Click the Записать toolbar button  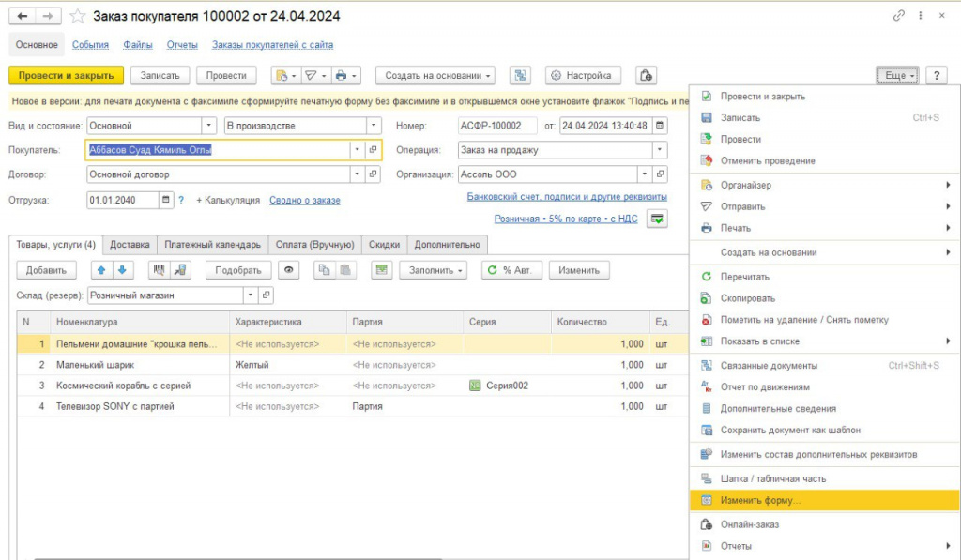click(160, 75)
